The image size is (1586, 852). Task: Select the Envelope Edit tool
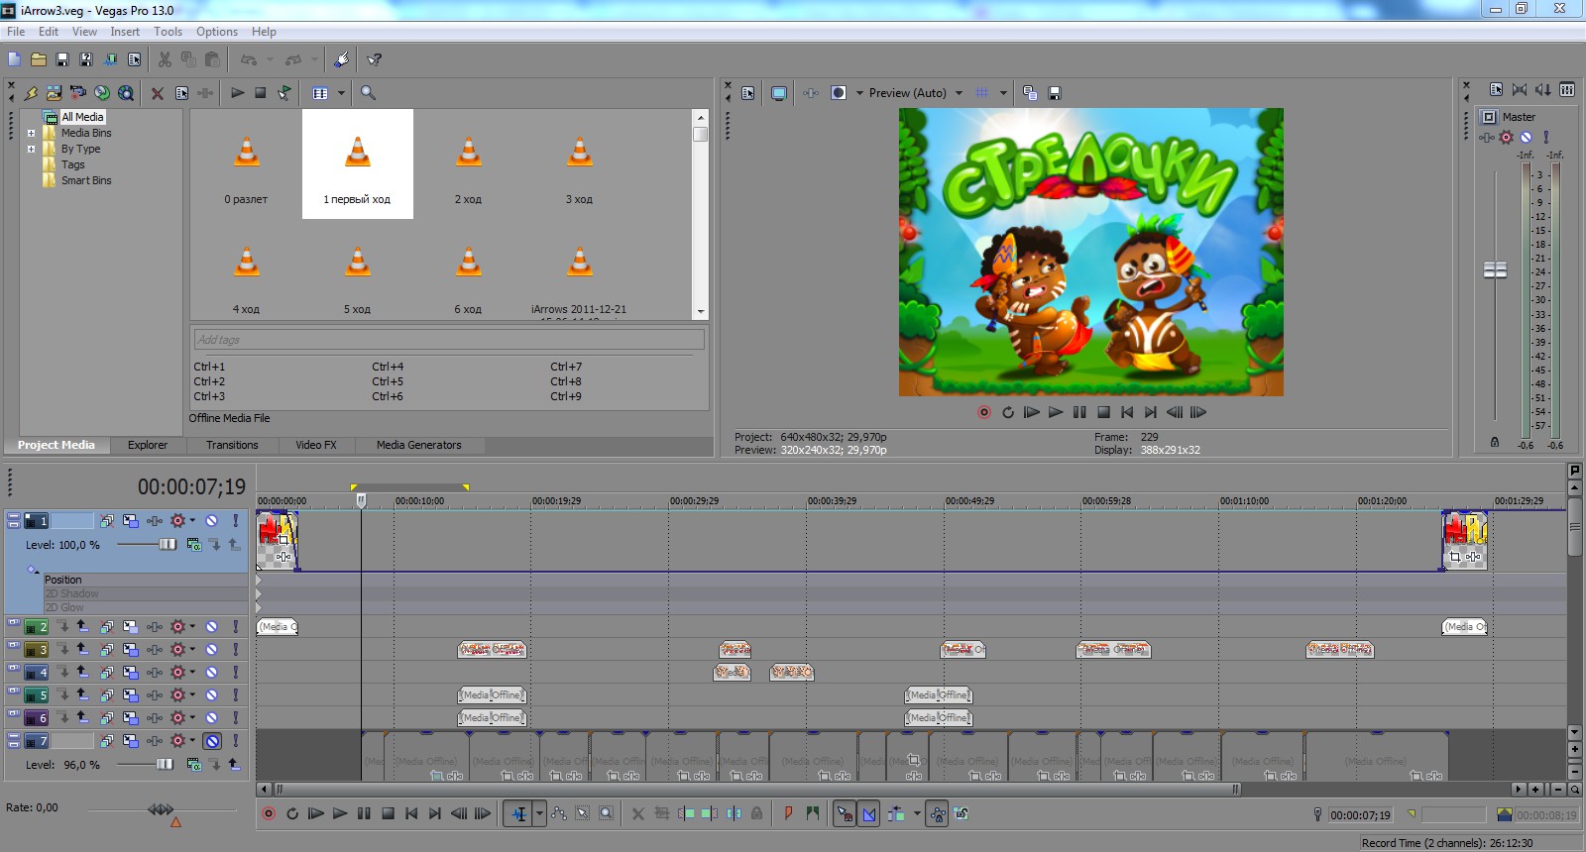(x=559, y=814)
